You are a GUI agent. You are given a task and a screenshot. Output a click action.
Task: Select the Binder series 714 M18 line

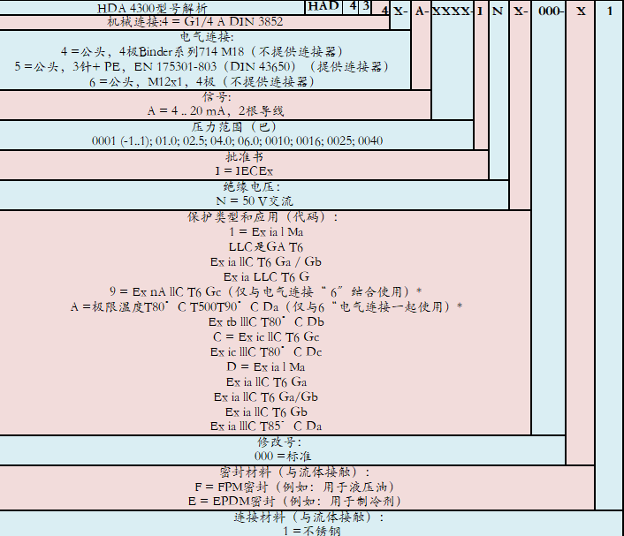click(206, 51)
